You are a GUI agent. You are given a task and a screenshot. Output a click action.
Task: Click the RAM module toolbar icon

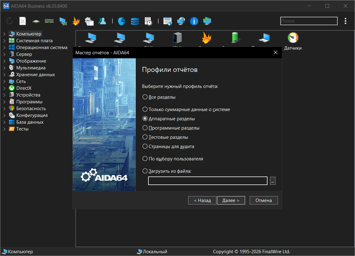click(x=49, y=21)
